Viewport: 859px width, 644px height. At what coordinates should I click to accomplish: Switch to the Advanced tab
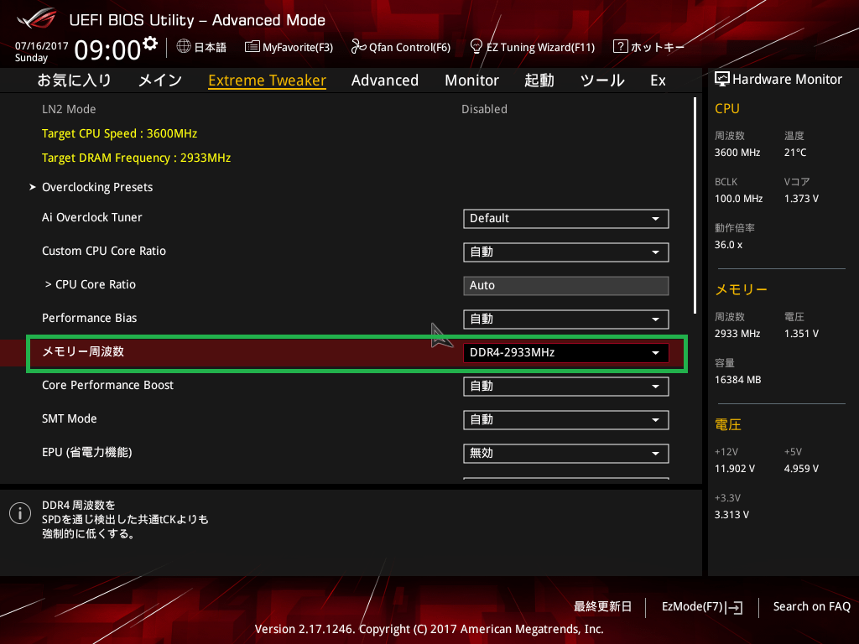tap(384, 80)
